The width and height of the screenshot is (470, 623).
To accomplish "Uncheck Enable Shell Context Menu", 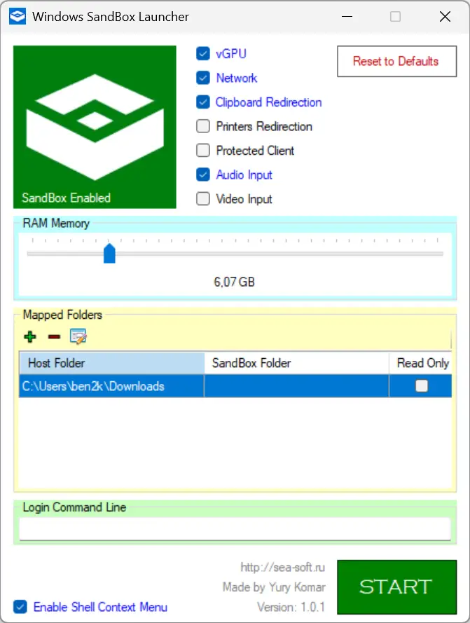I will click(20, 607).
